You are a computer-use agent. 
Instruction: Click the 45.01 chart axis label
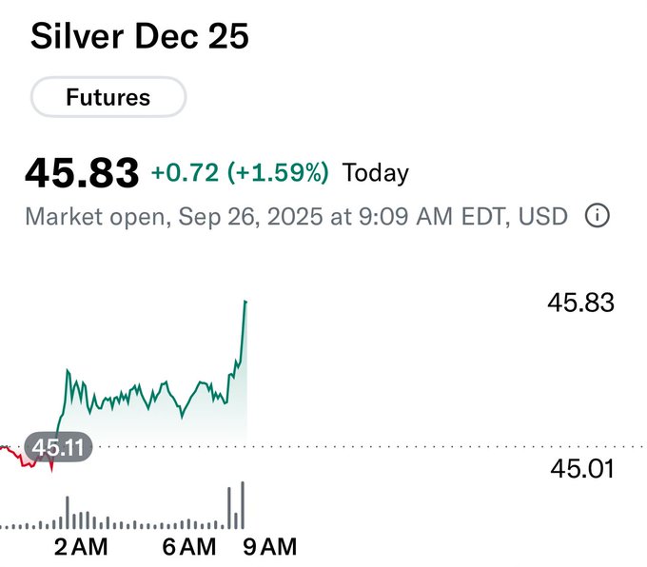pos(580,468)
